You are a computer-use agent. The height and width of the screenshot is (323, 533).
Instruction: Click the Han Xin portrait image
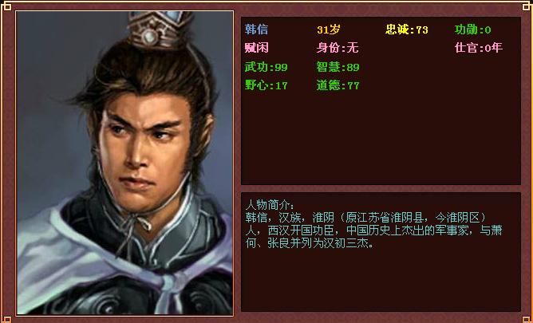pyautogui.click(x=124, y=163)
